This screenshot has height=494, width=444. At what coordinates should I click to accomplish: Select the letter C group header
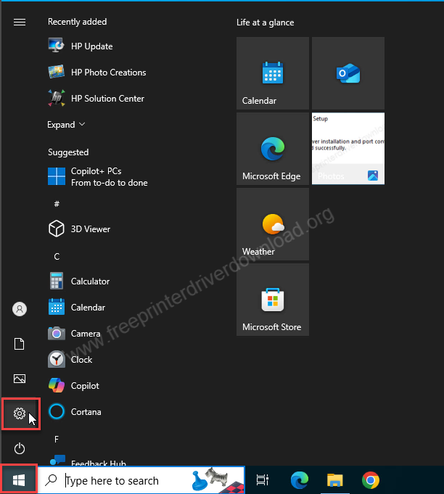pos(57,257)
